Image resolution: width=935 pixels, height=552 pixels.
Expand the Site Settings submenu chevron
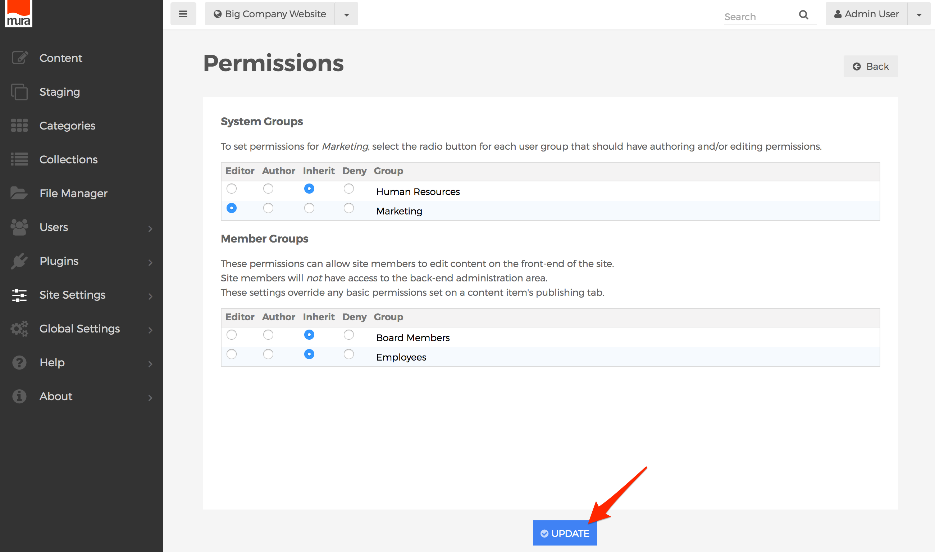coord(150,296)
